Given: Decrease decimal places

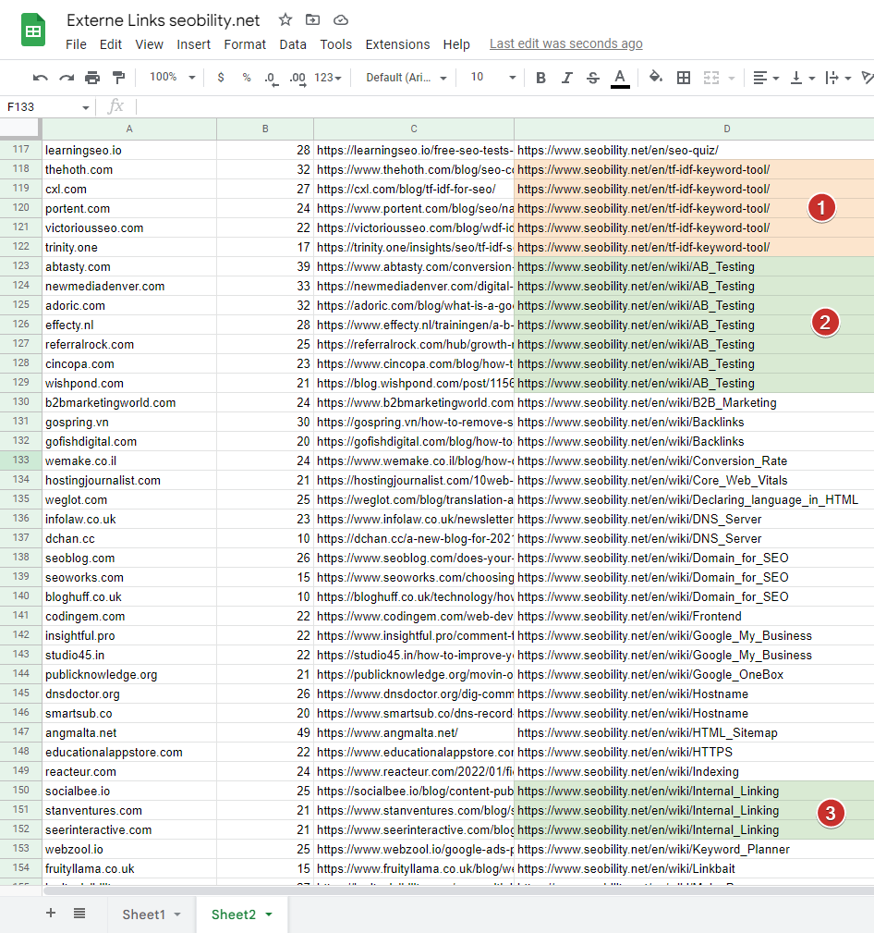Looking at the screenshot, I should (x=271, y=78).
